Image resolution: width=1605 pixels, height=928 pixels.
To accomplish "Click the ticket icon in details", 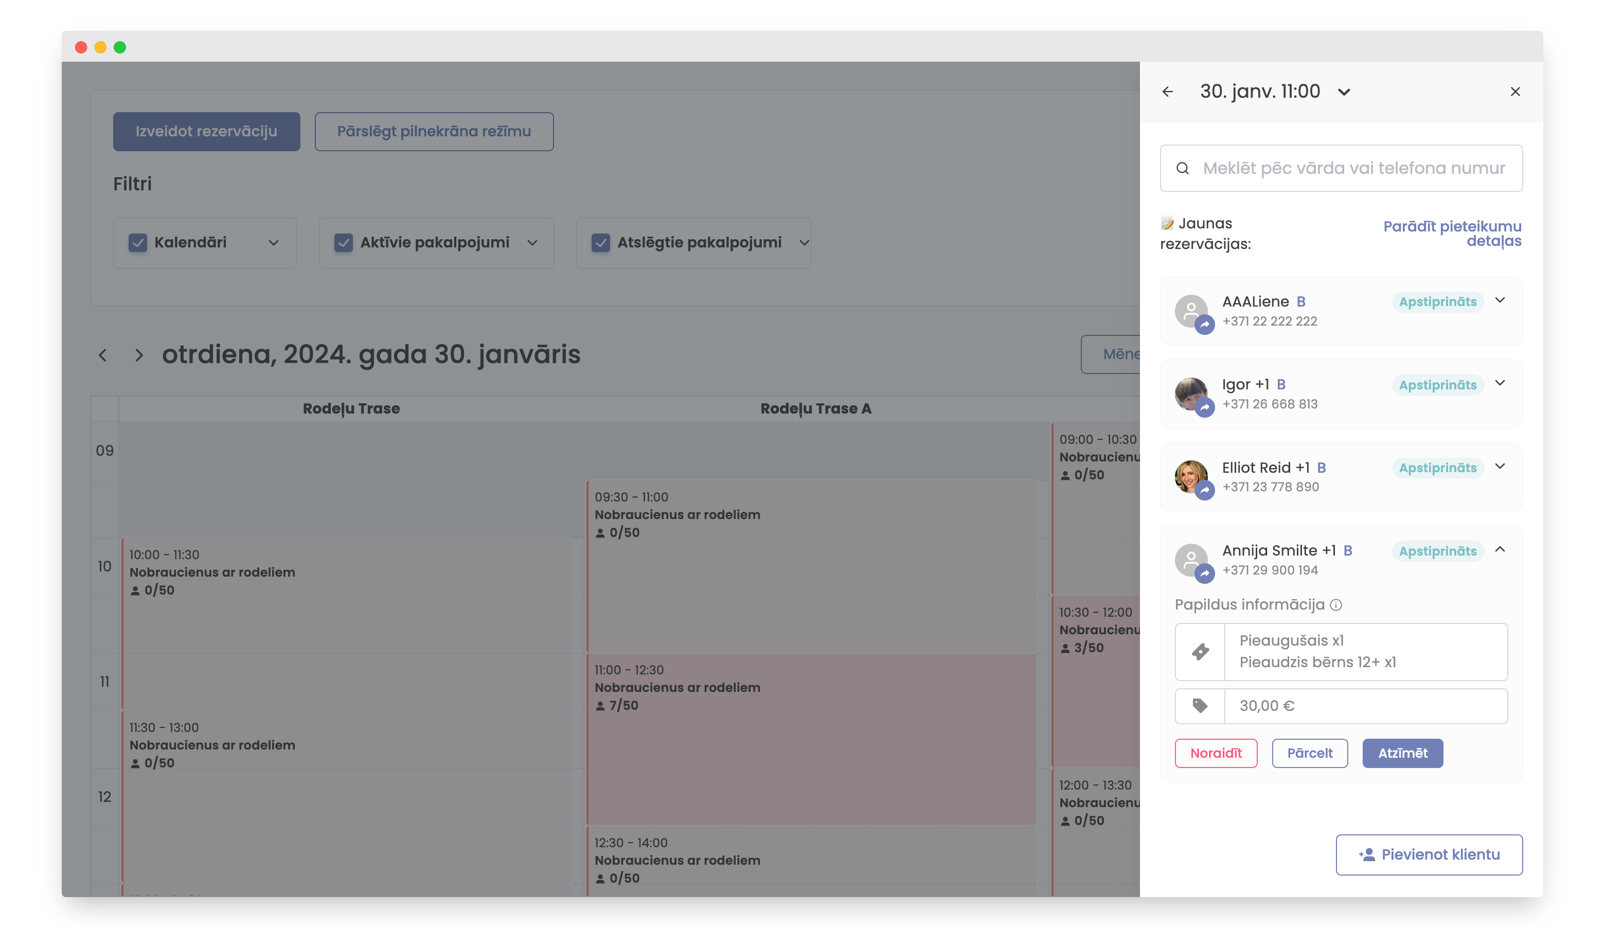I will [x=1200, y=652].
